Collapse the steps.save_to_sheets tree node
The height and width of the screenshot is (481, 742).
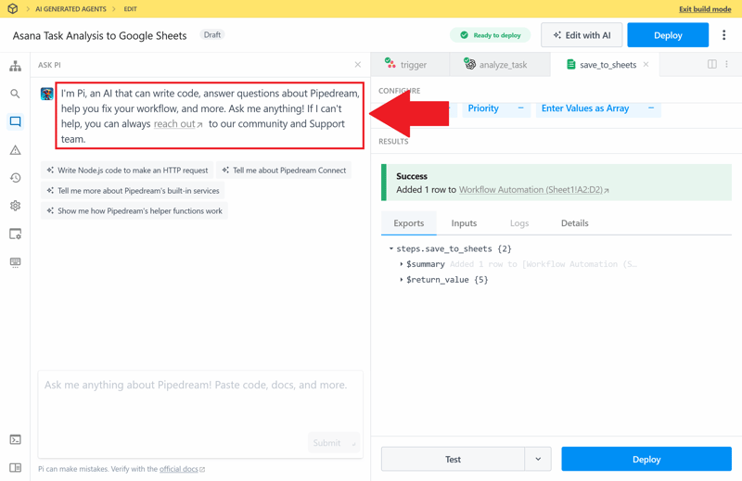[x=390, y=248]
